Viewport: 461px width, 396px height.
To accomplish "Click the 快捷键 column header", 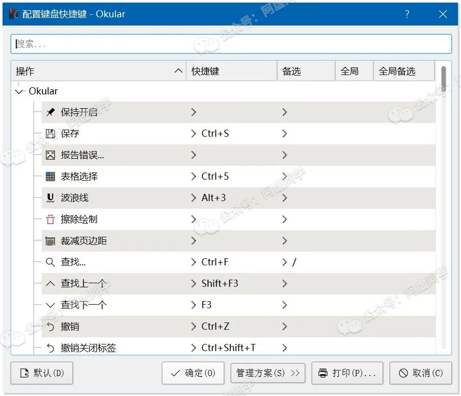I will 232,71.
